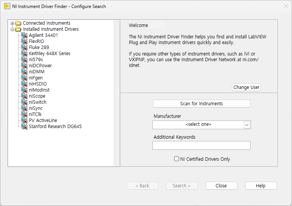The width and height of the screenshot is (292, 206).
Task: Click the niModInst driver icon
Action: click(x=24, y=90)
